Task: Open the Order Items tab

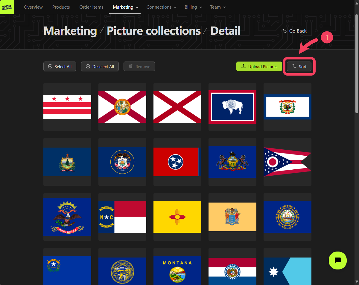Action: point(91,7)
